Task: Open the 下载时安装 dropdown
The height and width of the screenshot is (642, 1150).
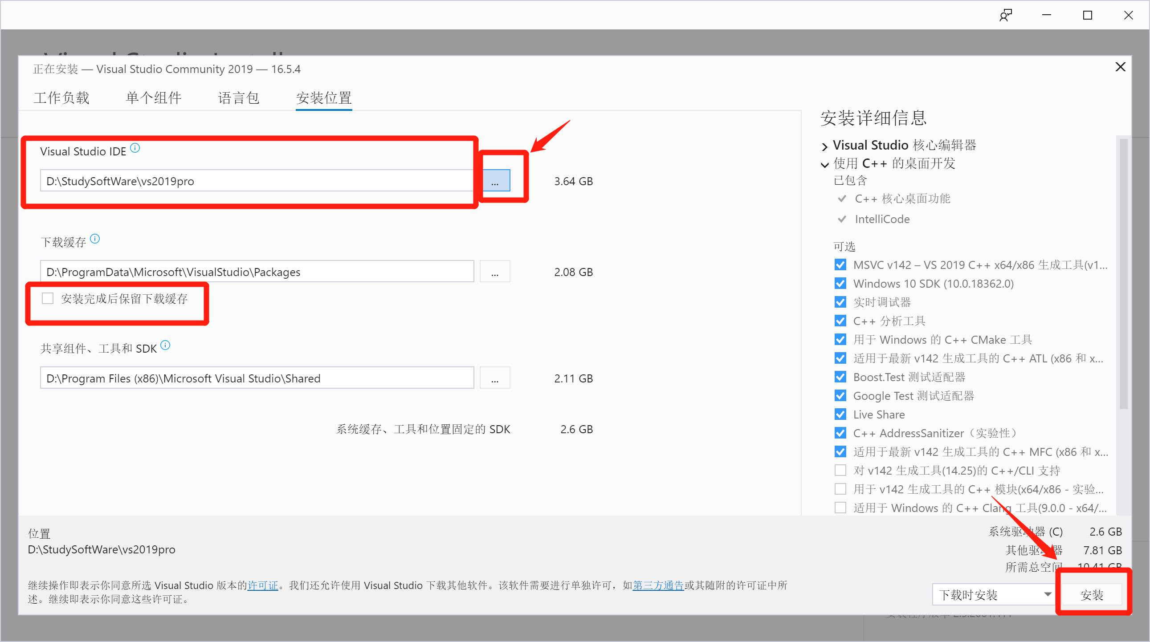Action: pos(993,595)
